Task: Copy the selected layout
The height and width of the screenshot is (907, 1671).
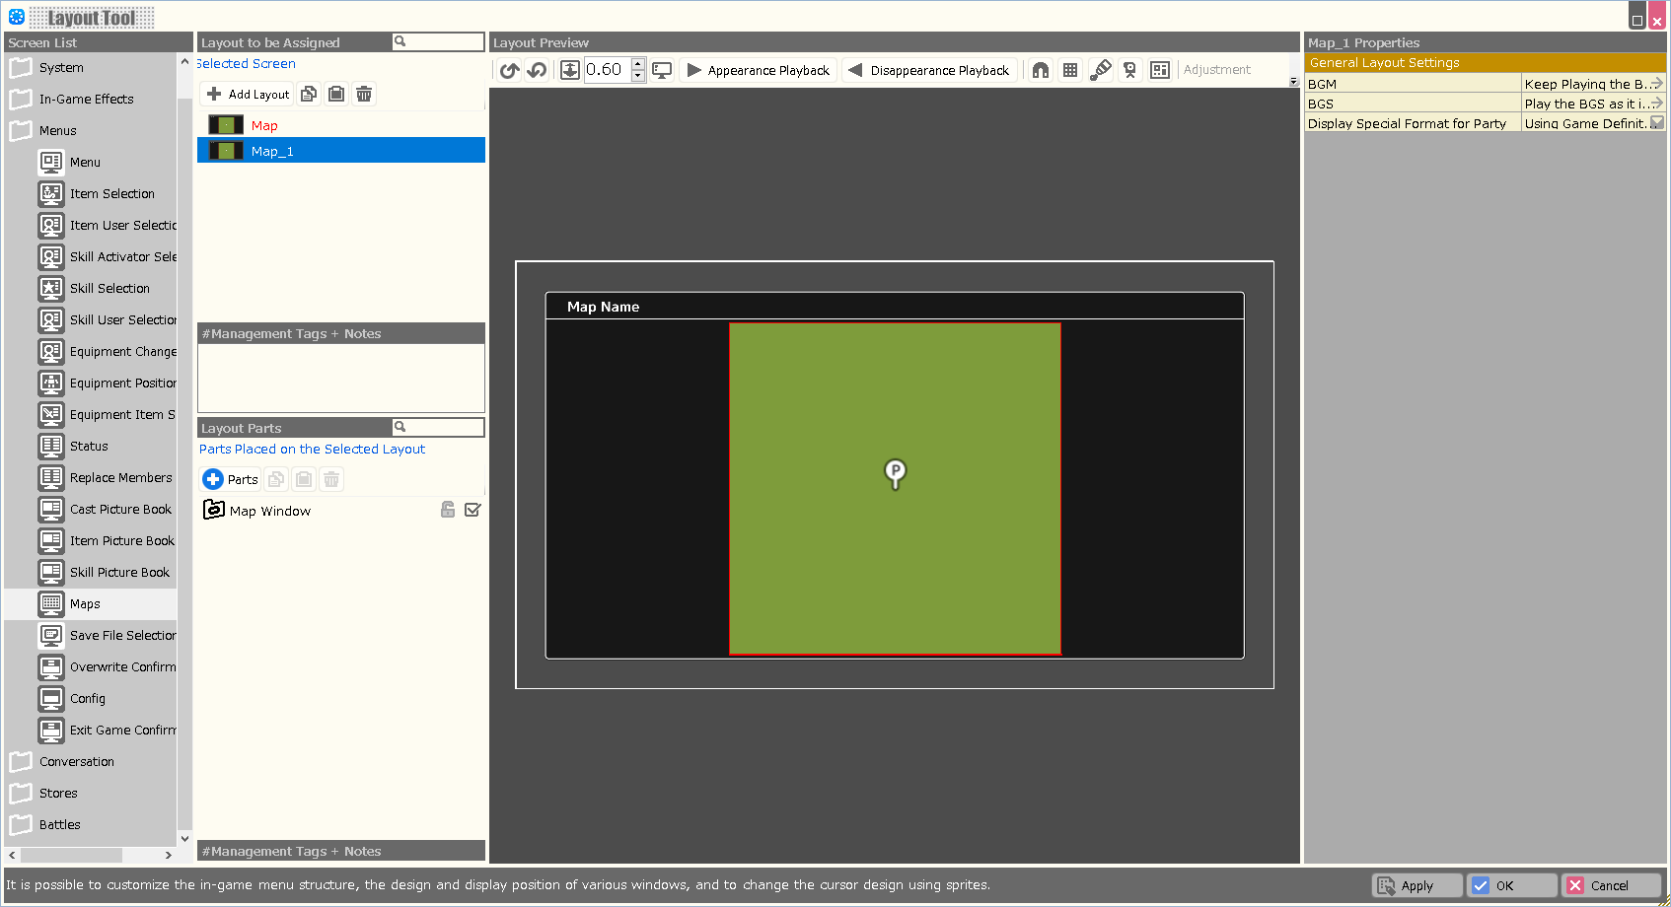Action: pos(309,94)
